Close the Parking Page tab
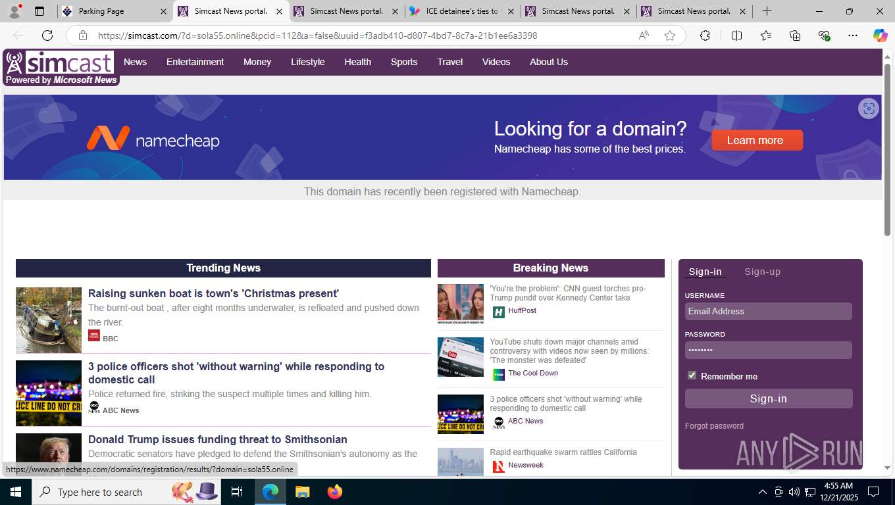895x505 pixels. coord(163,11)
